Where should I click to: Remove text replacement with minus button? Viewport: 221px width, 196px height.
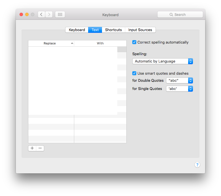[x=40, y=148]
